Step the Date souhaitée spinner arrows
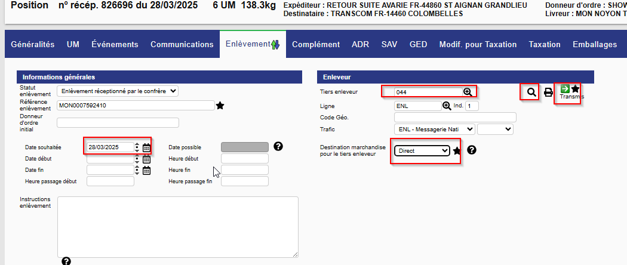 click(137, 147)
